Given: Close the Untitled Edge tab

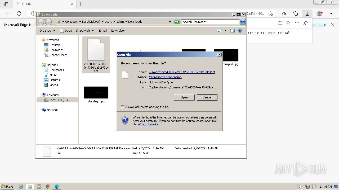Looking at the screenshot, I should pos(72,4).
